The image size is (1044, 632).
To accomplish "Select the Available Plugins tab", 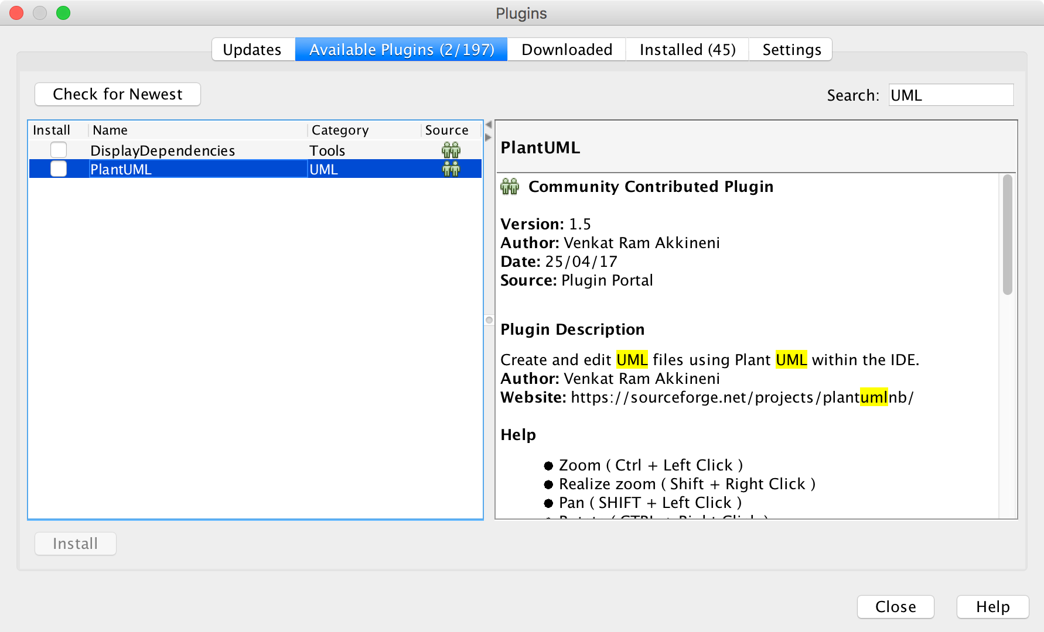I will click(401, 49).
